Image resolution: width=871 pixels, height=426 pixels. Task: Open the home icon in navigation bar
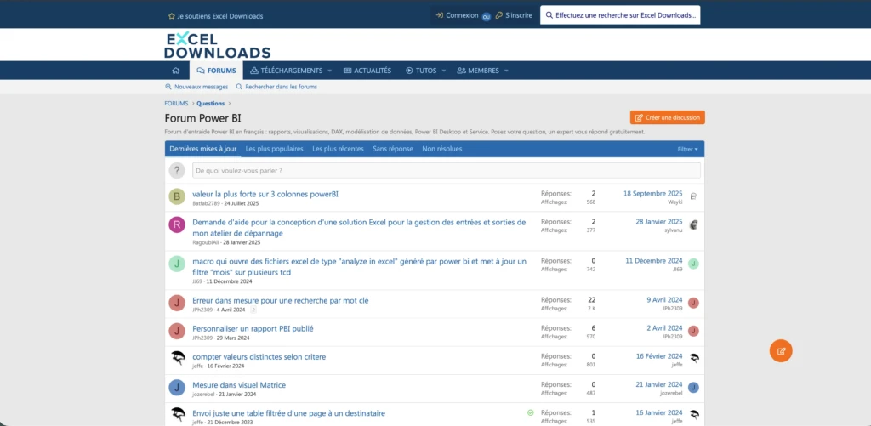pos(175,71)
